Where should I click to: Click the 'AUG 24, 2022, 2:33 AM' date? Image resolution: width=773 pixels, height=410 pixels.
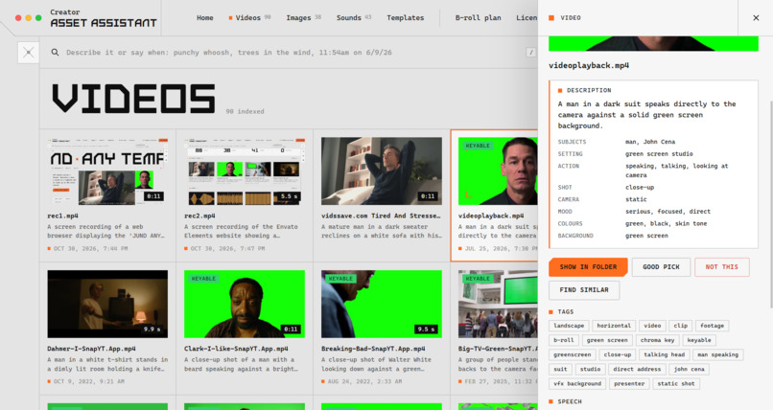coord(364,381)
